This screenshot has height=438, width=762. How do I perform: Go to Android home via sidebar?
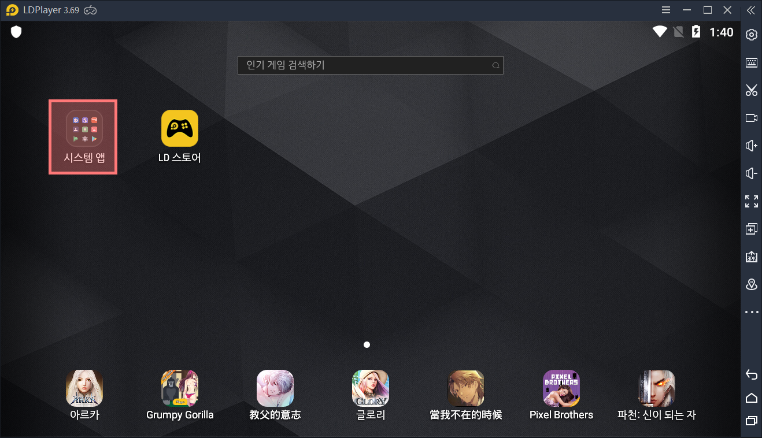(752, 398)
